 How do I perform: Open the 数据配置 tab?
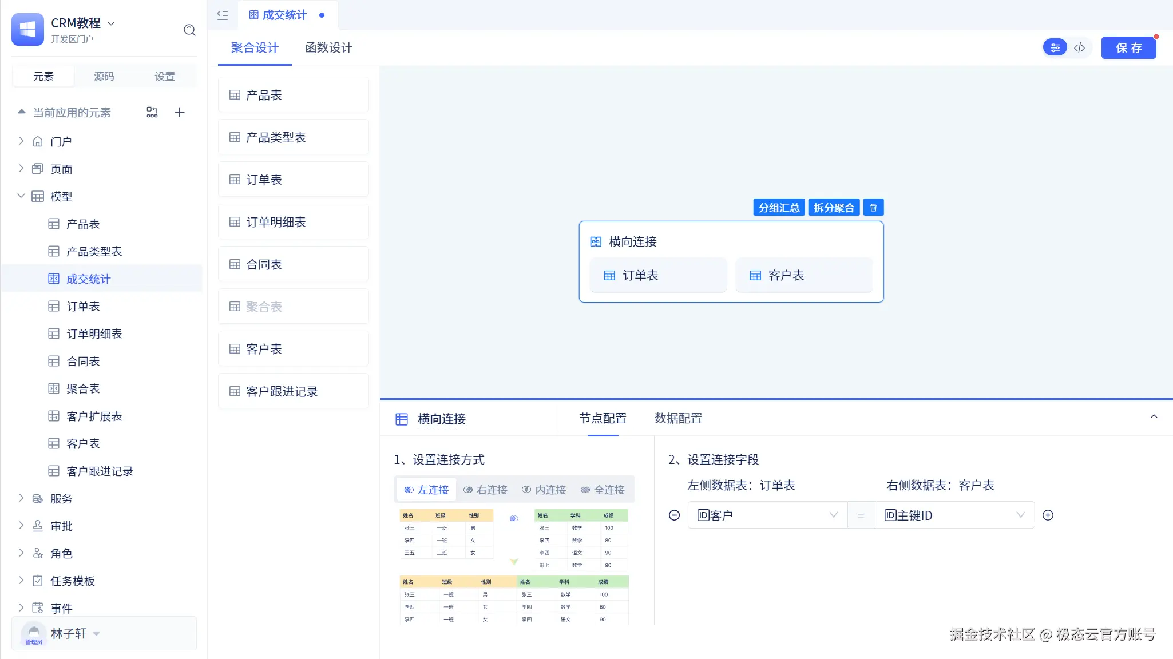pos(678,419)
